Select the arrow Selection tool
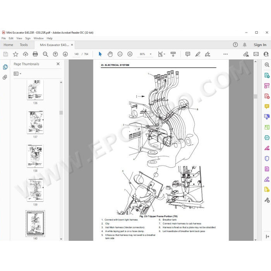271x271 pixels. coord(100,54)
